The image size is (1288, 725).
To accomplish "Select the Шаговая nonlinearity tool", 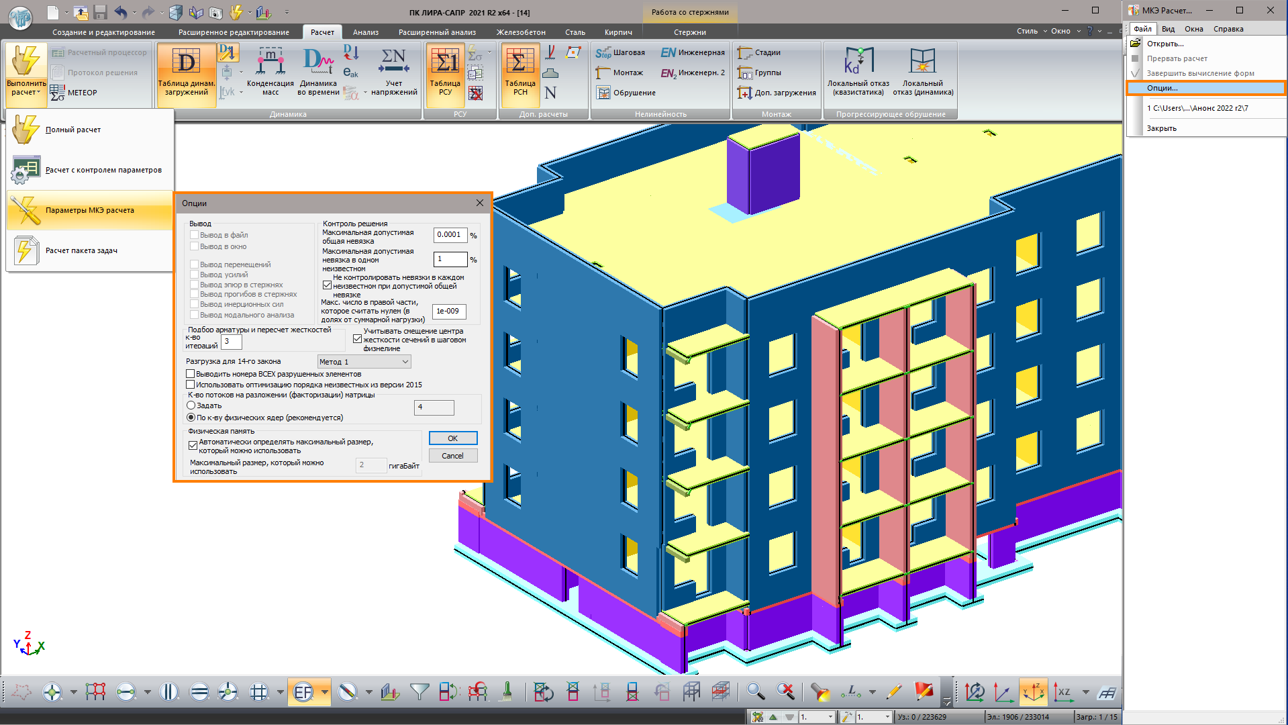I will tap(620, 52).
